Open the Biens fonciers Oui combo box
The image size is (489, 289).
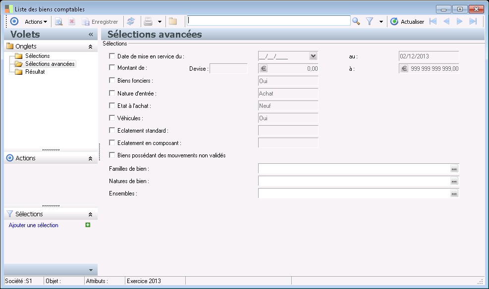pyautogui.click(x=288, y=81)
